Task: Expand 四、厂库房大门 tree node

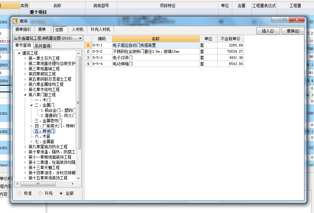Action: click(31, 126)
